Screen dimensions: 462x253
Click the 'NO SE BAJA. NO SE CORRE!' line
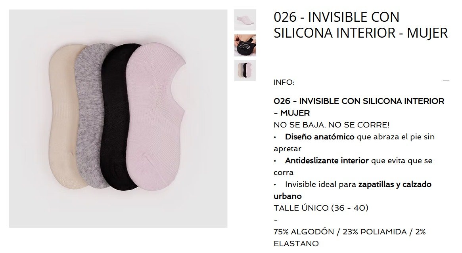click(332, 125)
